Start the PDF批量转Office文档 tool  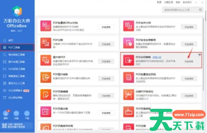click(106, 27)
